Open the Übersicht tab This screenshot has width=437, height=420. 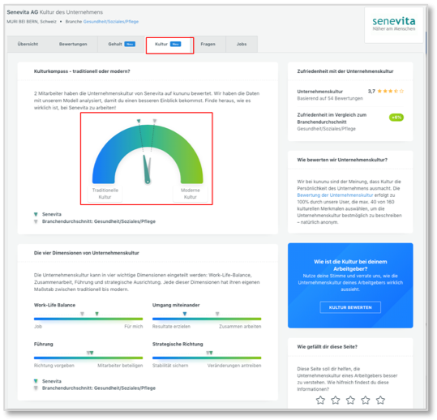(x=28, y=44)
